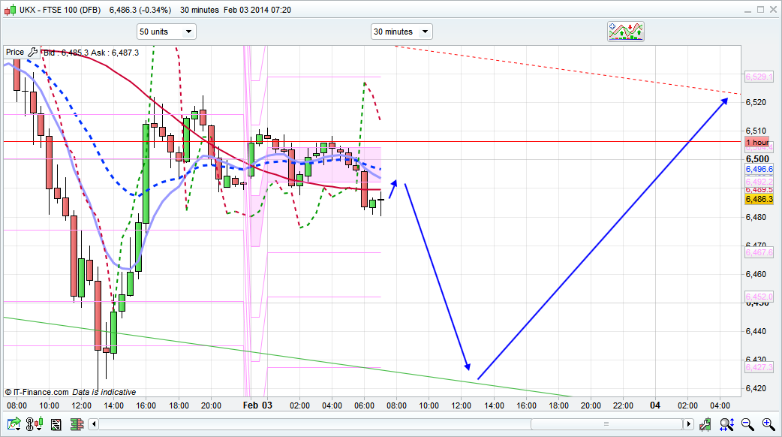Screen dimensions: 782x437
Task: Click the horizontal scrollbar thumb
Action: pos(608,424)
